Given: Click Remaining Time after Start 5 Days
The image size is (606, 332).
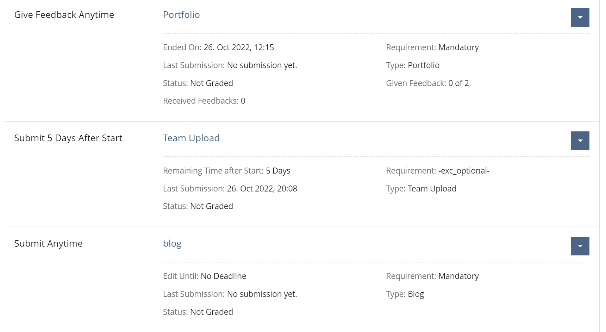Looking at the screenshot, I should tap(278, 171).
